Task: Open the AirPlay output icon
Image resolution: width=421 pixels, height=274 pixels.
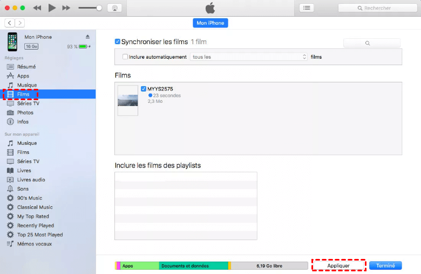Action: click(x=114, y=8)
